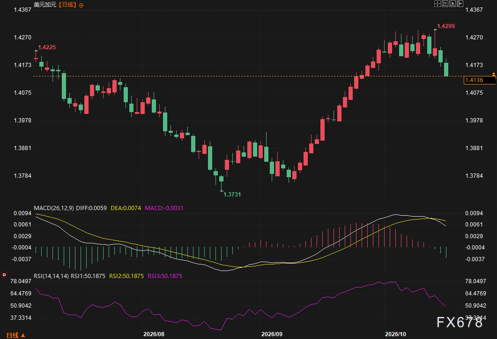Screen dimensions: 497x339
Task: Click the small orange arrow above the 1.4136 tag
Action: pyautogui.click(x=494, y=74)
